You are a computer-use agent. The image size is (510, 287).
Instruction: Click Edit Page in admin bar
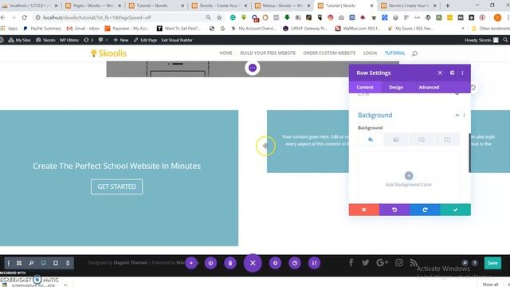145,40
